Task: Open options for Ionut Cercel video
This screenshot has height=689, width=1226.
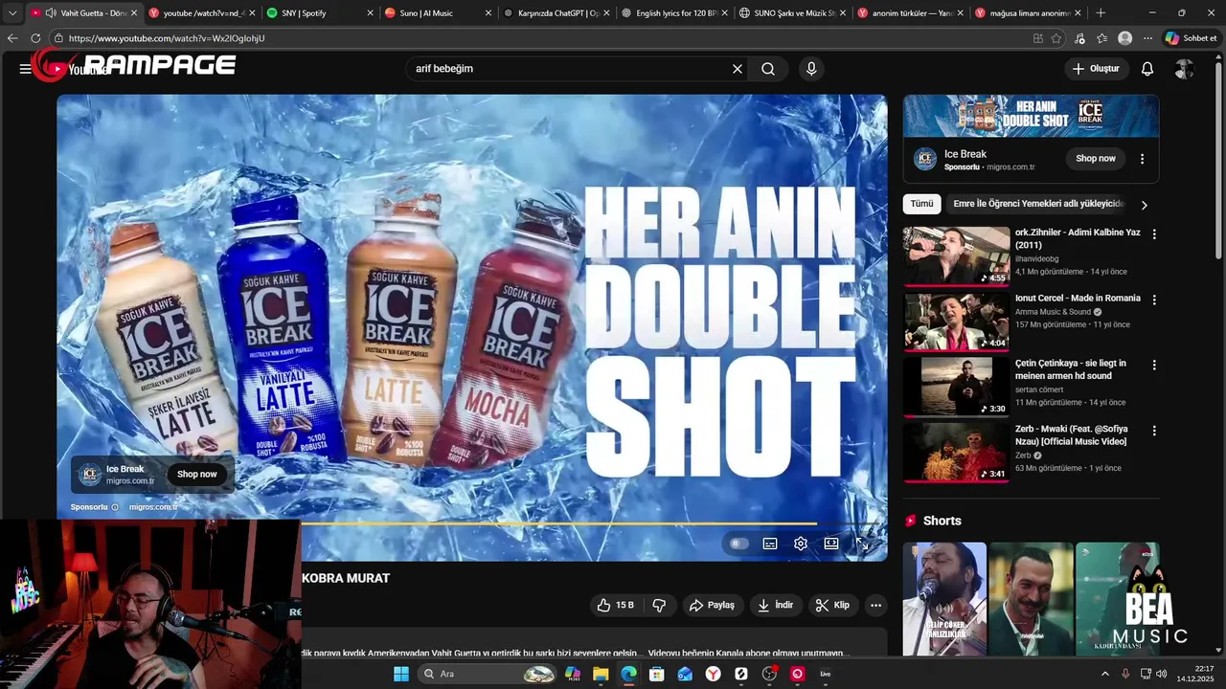Action: [x=1153, y=300]
